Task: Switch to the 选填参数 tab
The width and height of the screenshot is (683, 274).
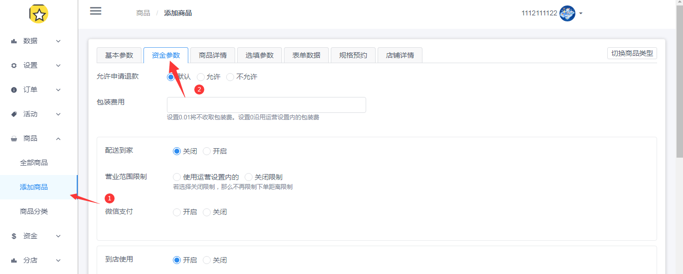Action: coord(260,55)
